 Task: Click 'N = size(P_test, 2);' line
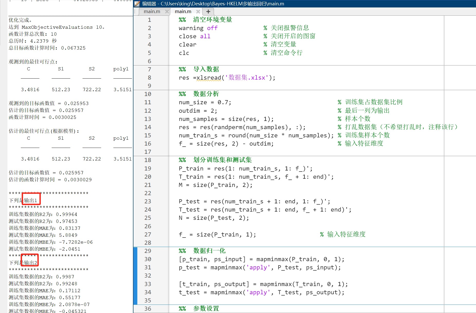point(214,218)
